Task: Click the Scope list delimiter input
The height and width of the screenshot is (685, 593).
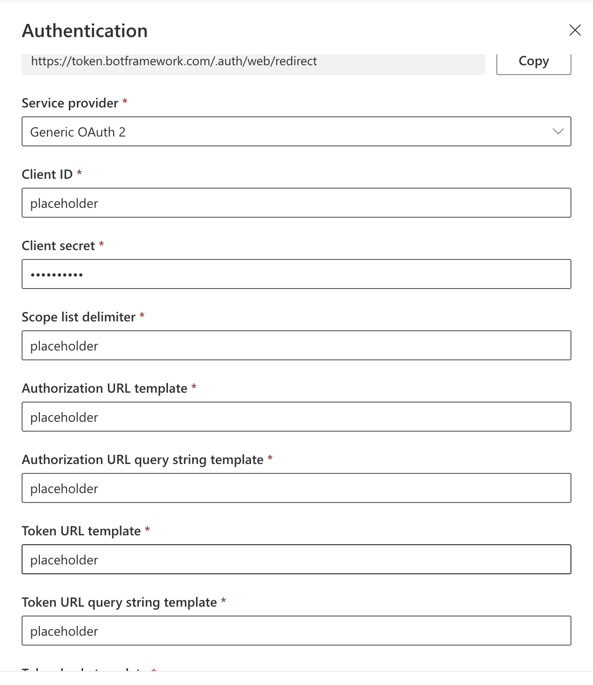Action: 296,345
